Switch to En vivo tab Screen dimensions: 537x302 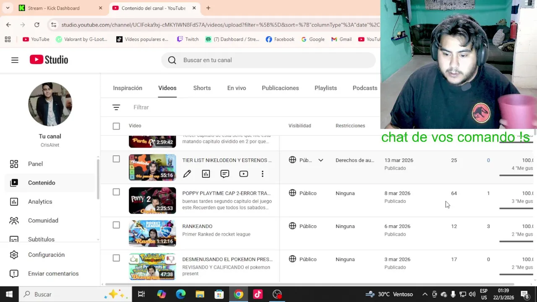pyautogui.click(x=237, y=88)
